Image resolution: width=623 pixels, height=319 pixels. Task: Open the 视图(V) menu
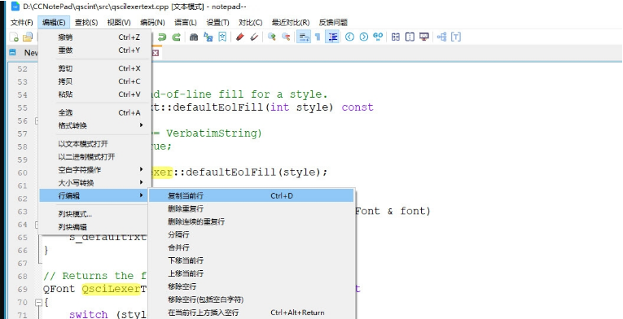(x=119, y=23)
